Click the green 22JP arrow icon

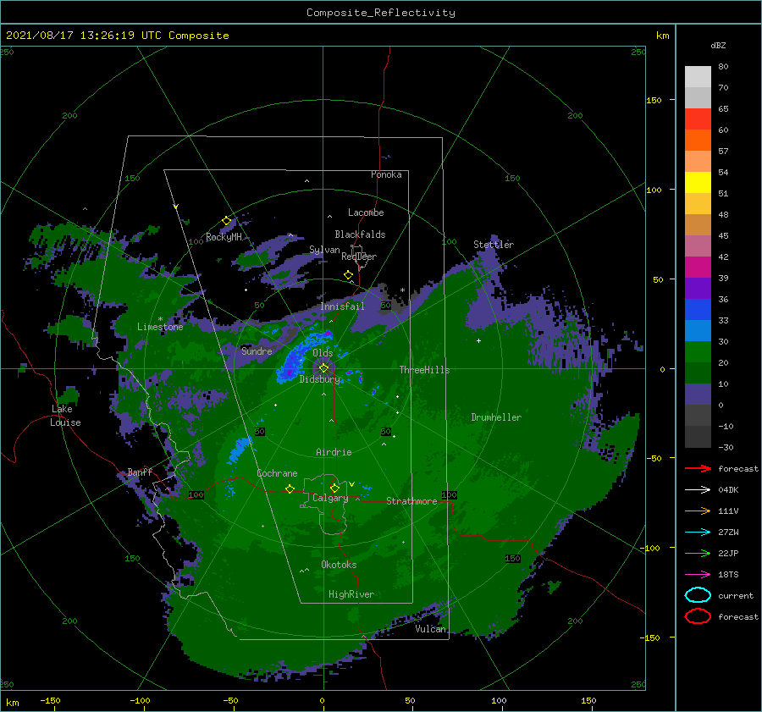click(698, 553)
